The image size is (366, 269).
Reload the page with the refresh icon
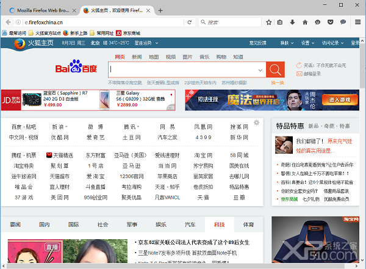click(x=189, y=22)
